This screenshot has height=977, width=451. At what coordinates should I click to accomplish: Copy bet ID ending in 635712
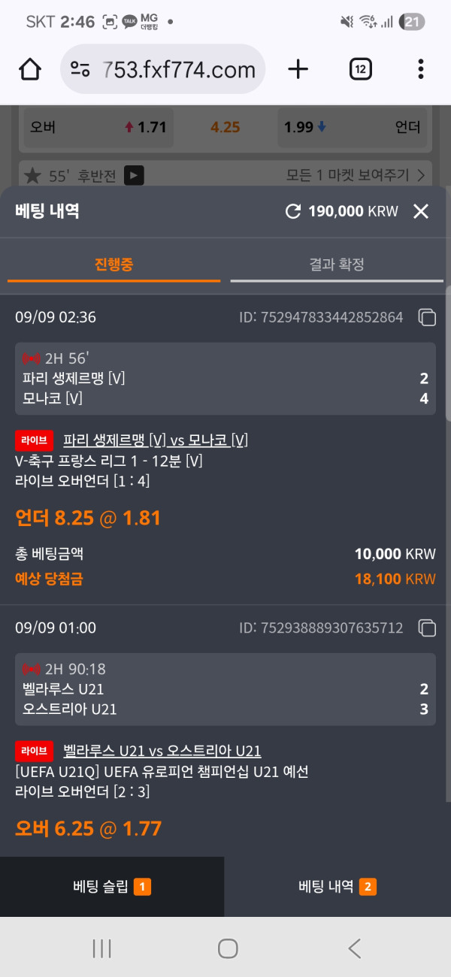point(427,628)
